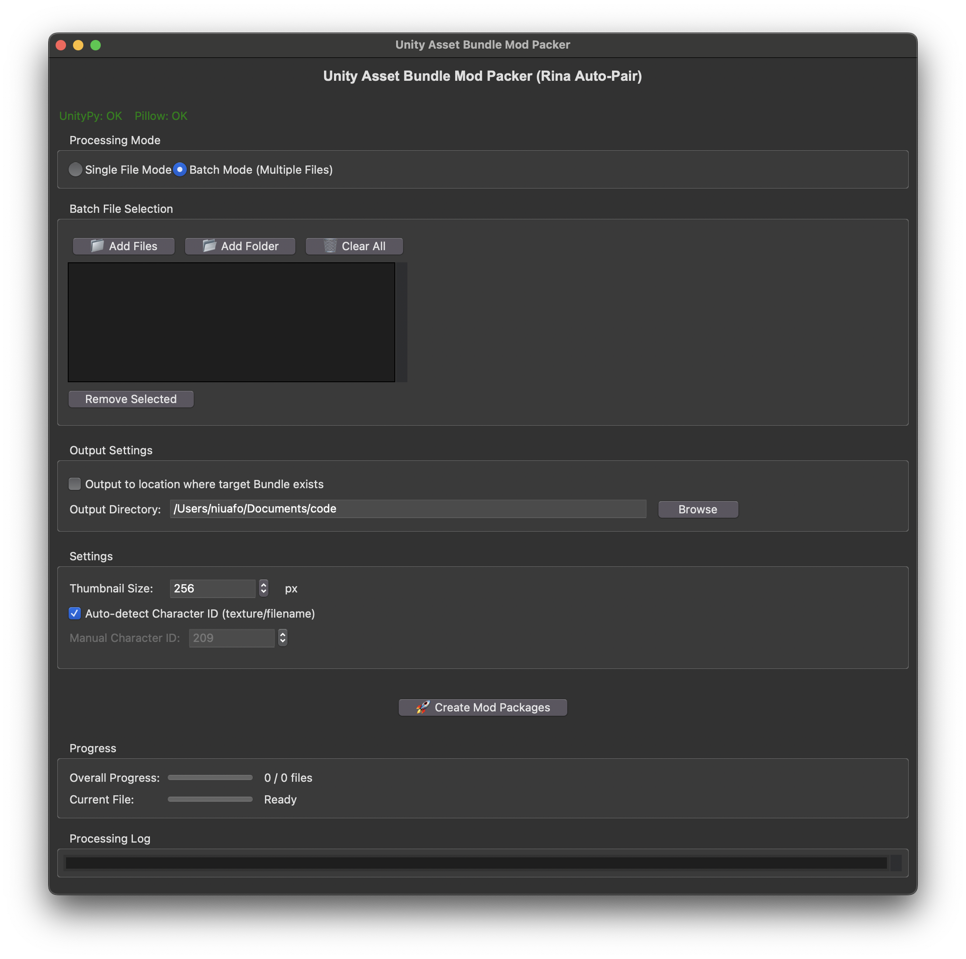Select Single File Mode radio button
The image size is (966, 959).
pyautogui.click(x=76, y=169)
